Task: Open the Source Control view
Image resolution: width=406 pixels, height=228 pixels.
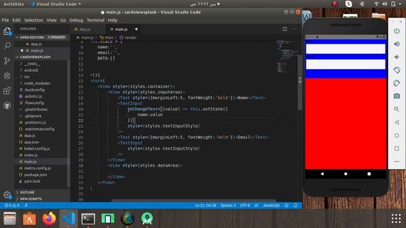Action: pyautogui.click(x=7, y=61)
